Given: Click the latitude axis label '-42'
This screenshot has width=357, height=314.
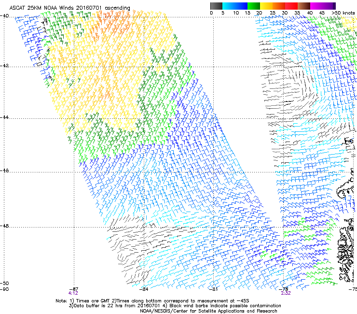Looking at the screenshot, I should click(4, 66).
